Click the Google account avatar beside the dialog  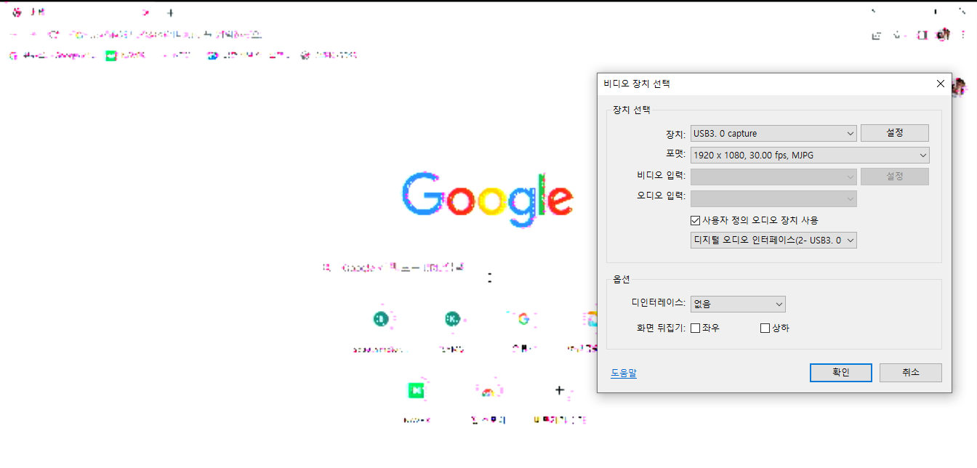[960, 86]
